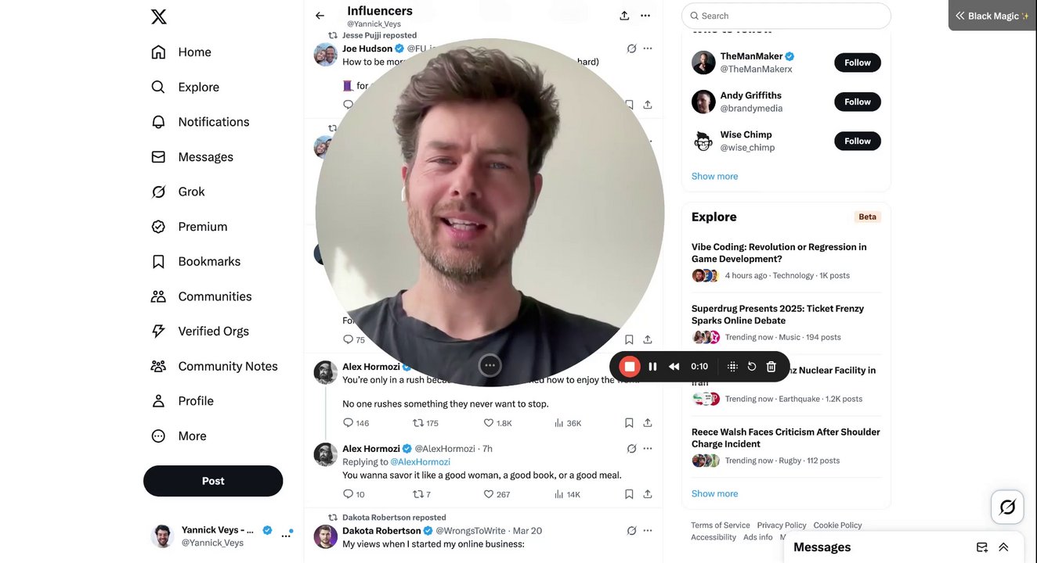Expand the Messages drawer

tap(1003, 547)
